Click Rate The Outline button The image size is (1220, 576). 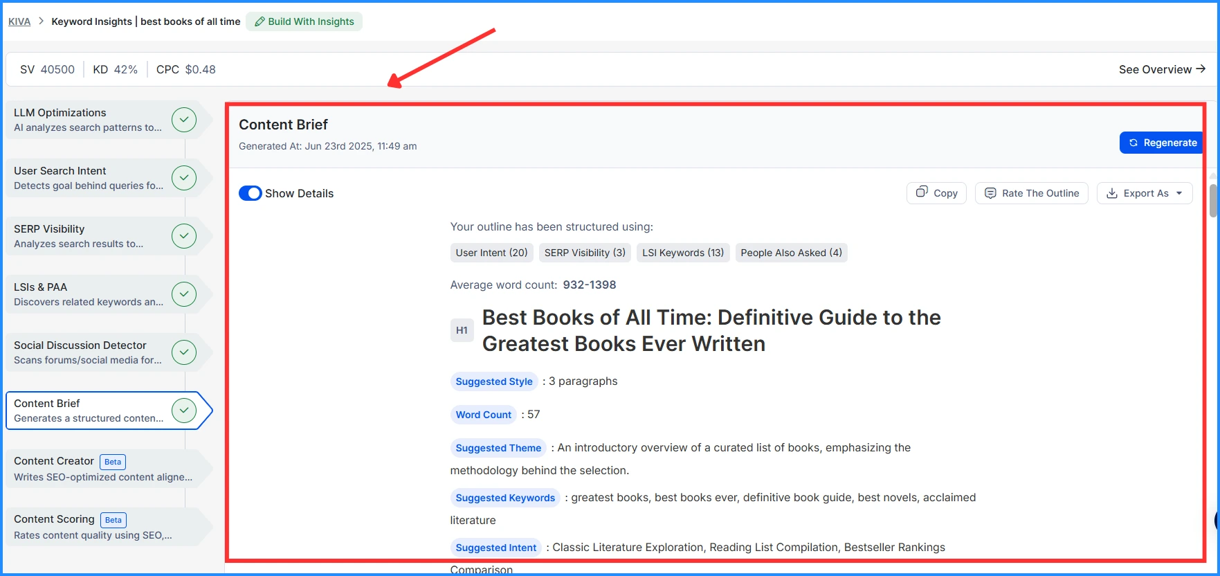click(1031, 193)
